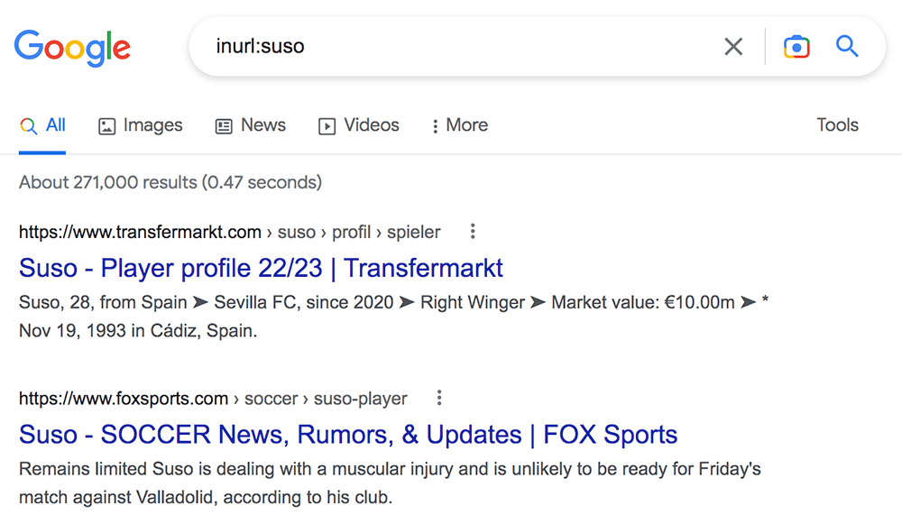This screenshot has width=902, height=524.
Task: Open three-dot menu for Transfermarkt result
Action: coord(473,231)
